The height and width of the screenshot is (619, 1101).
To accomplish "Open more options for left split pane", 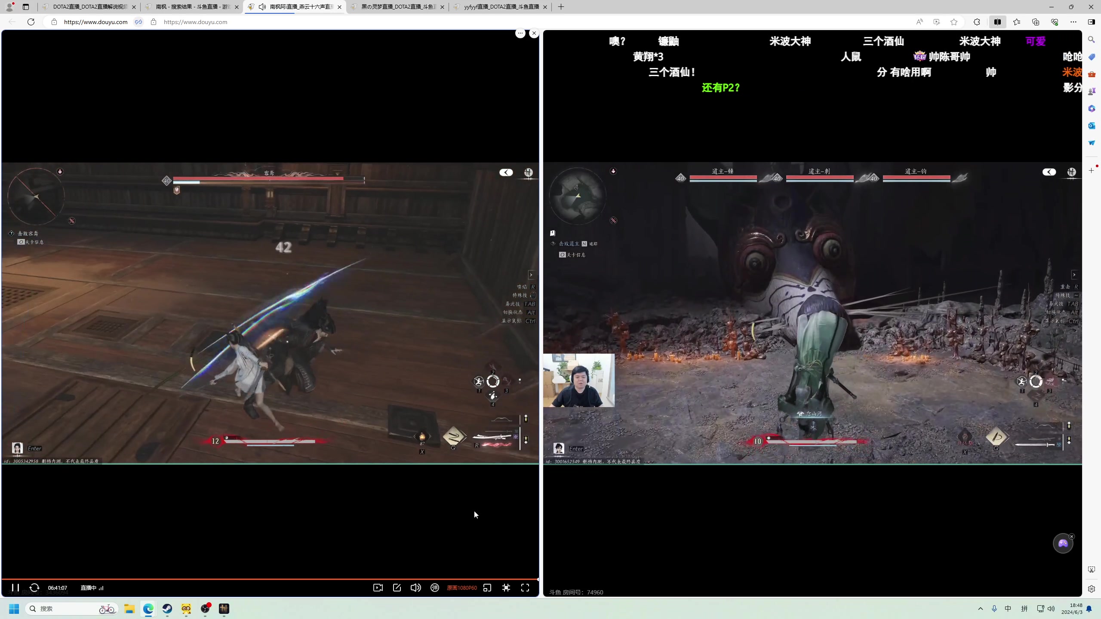I will tap(520, 33).
